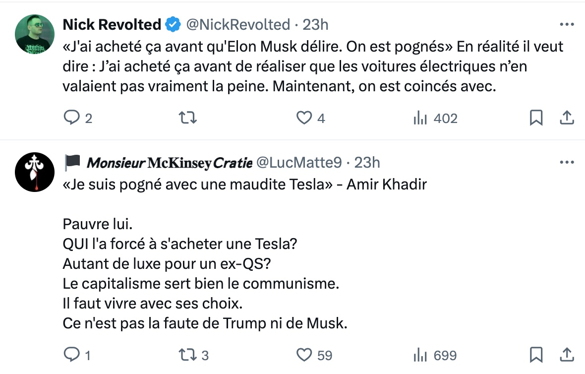View analytics showing 699 views
The height and width of the screenshot is (374, 585).
tap(435, 355)
